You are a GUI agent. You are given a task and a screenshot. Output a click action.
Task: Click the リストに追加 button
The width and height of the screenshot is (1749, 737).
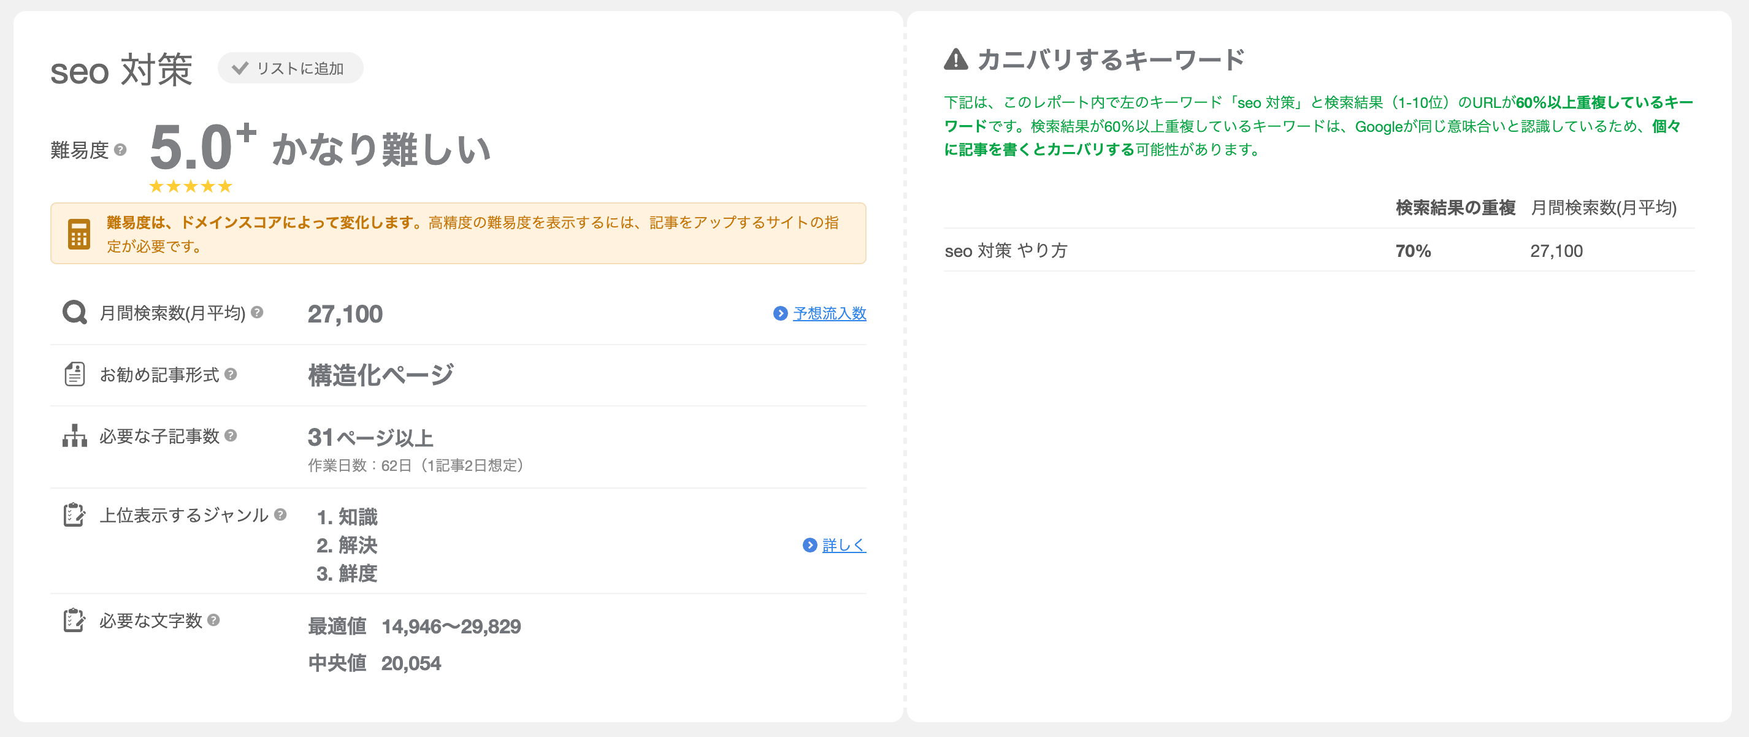pos(290,68)
